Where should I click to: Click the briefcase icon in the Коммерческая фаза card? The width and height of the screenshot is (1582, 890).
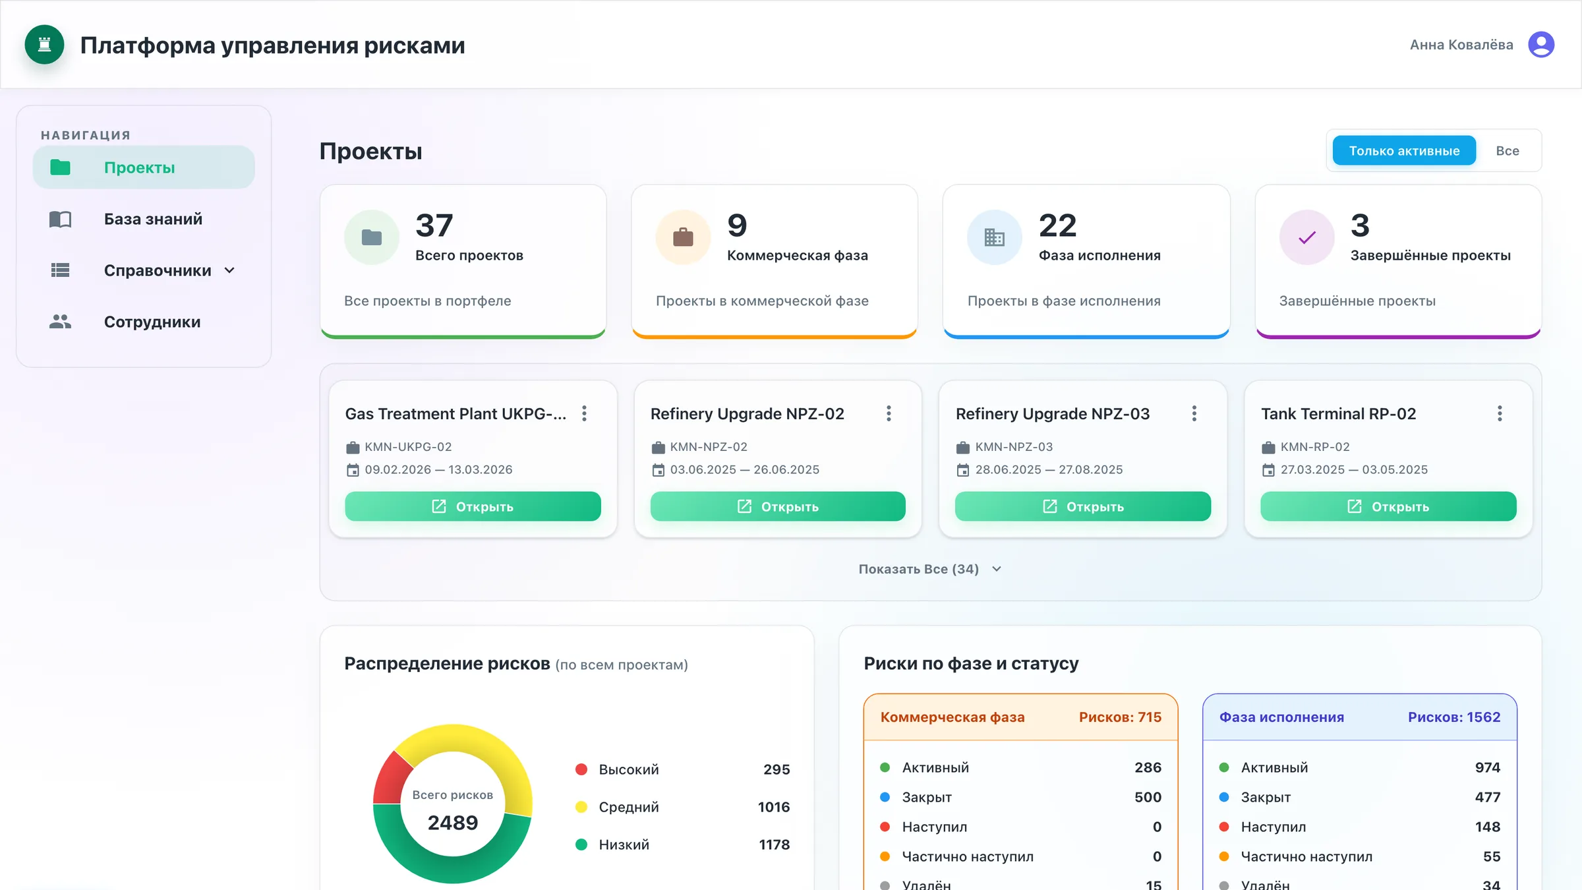(683, 237)
